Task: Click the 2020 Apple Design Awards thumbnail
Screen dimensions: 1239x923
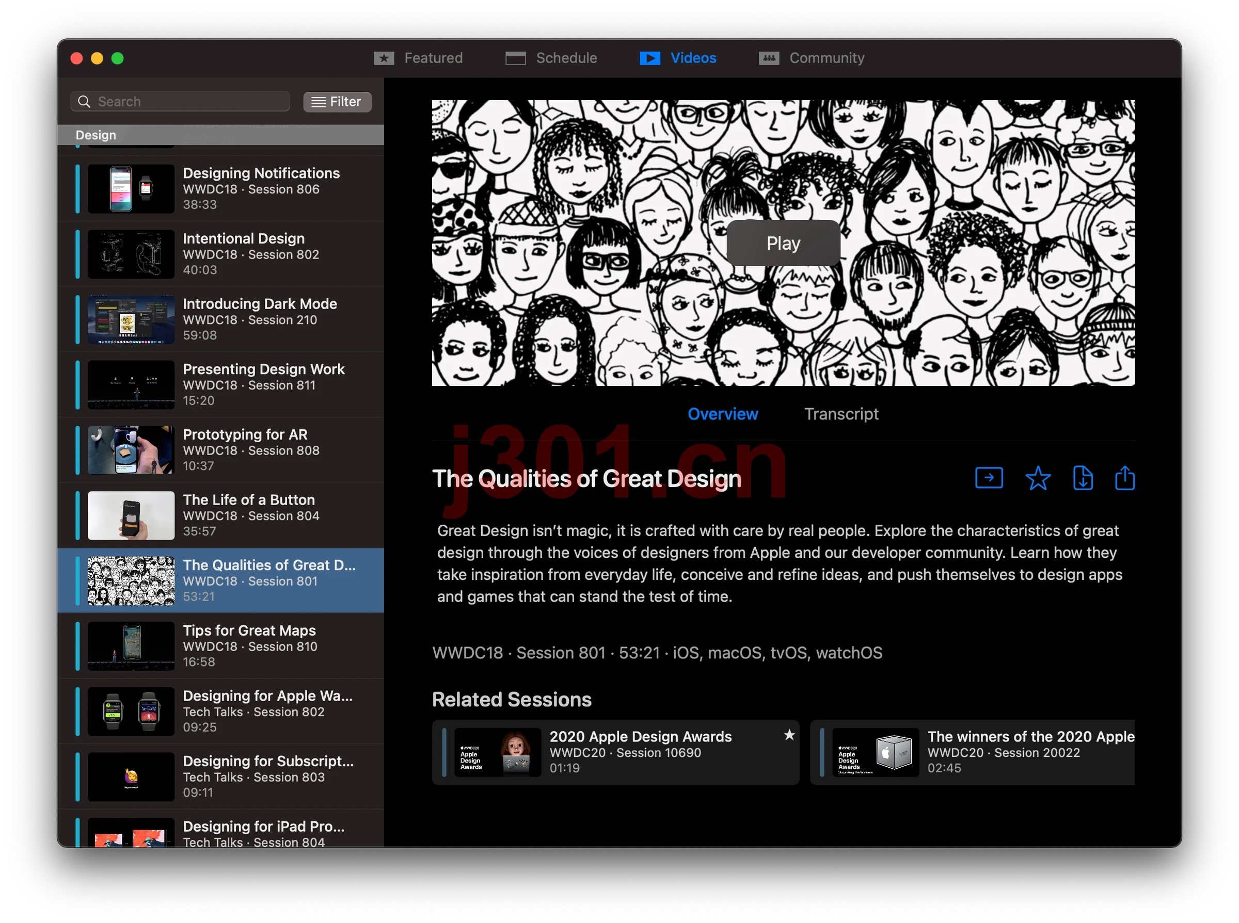Action: (x=498, y=753)
